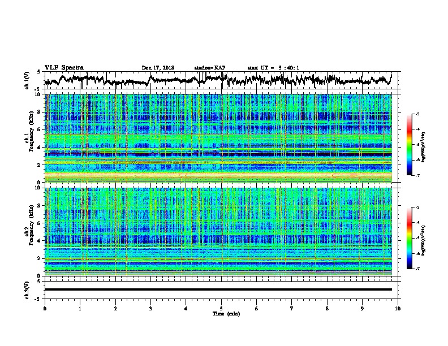Viewport: 448px width, 346px height.
Task: Click the ch.3(V) axis label
Action: (27, 290)
